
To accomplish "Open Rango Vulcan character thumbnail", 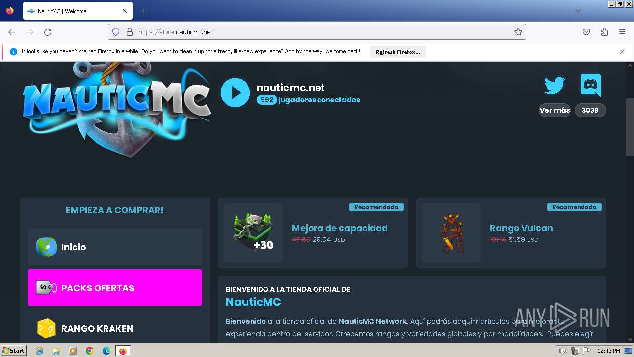I will point(451,233).
